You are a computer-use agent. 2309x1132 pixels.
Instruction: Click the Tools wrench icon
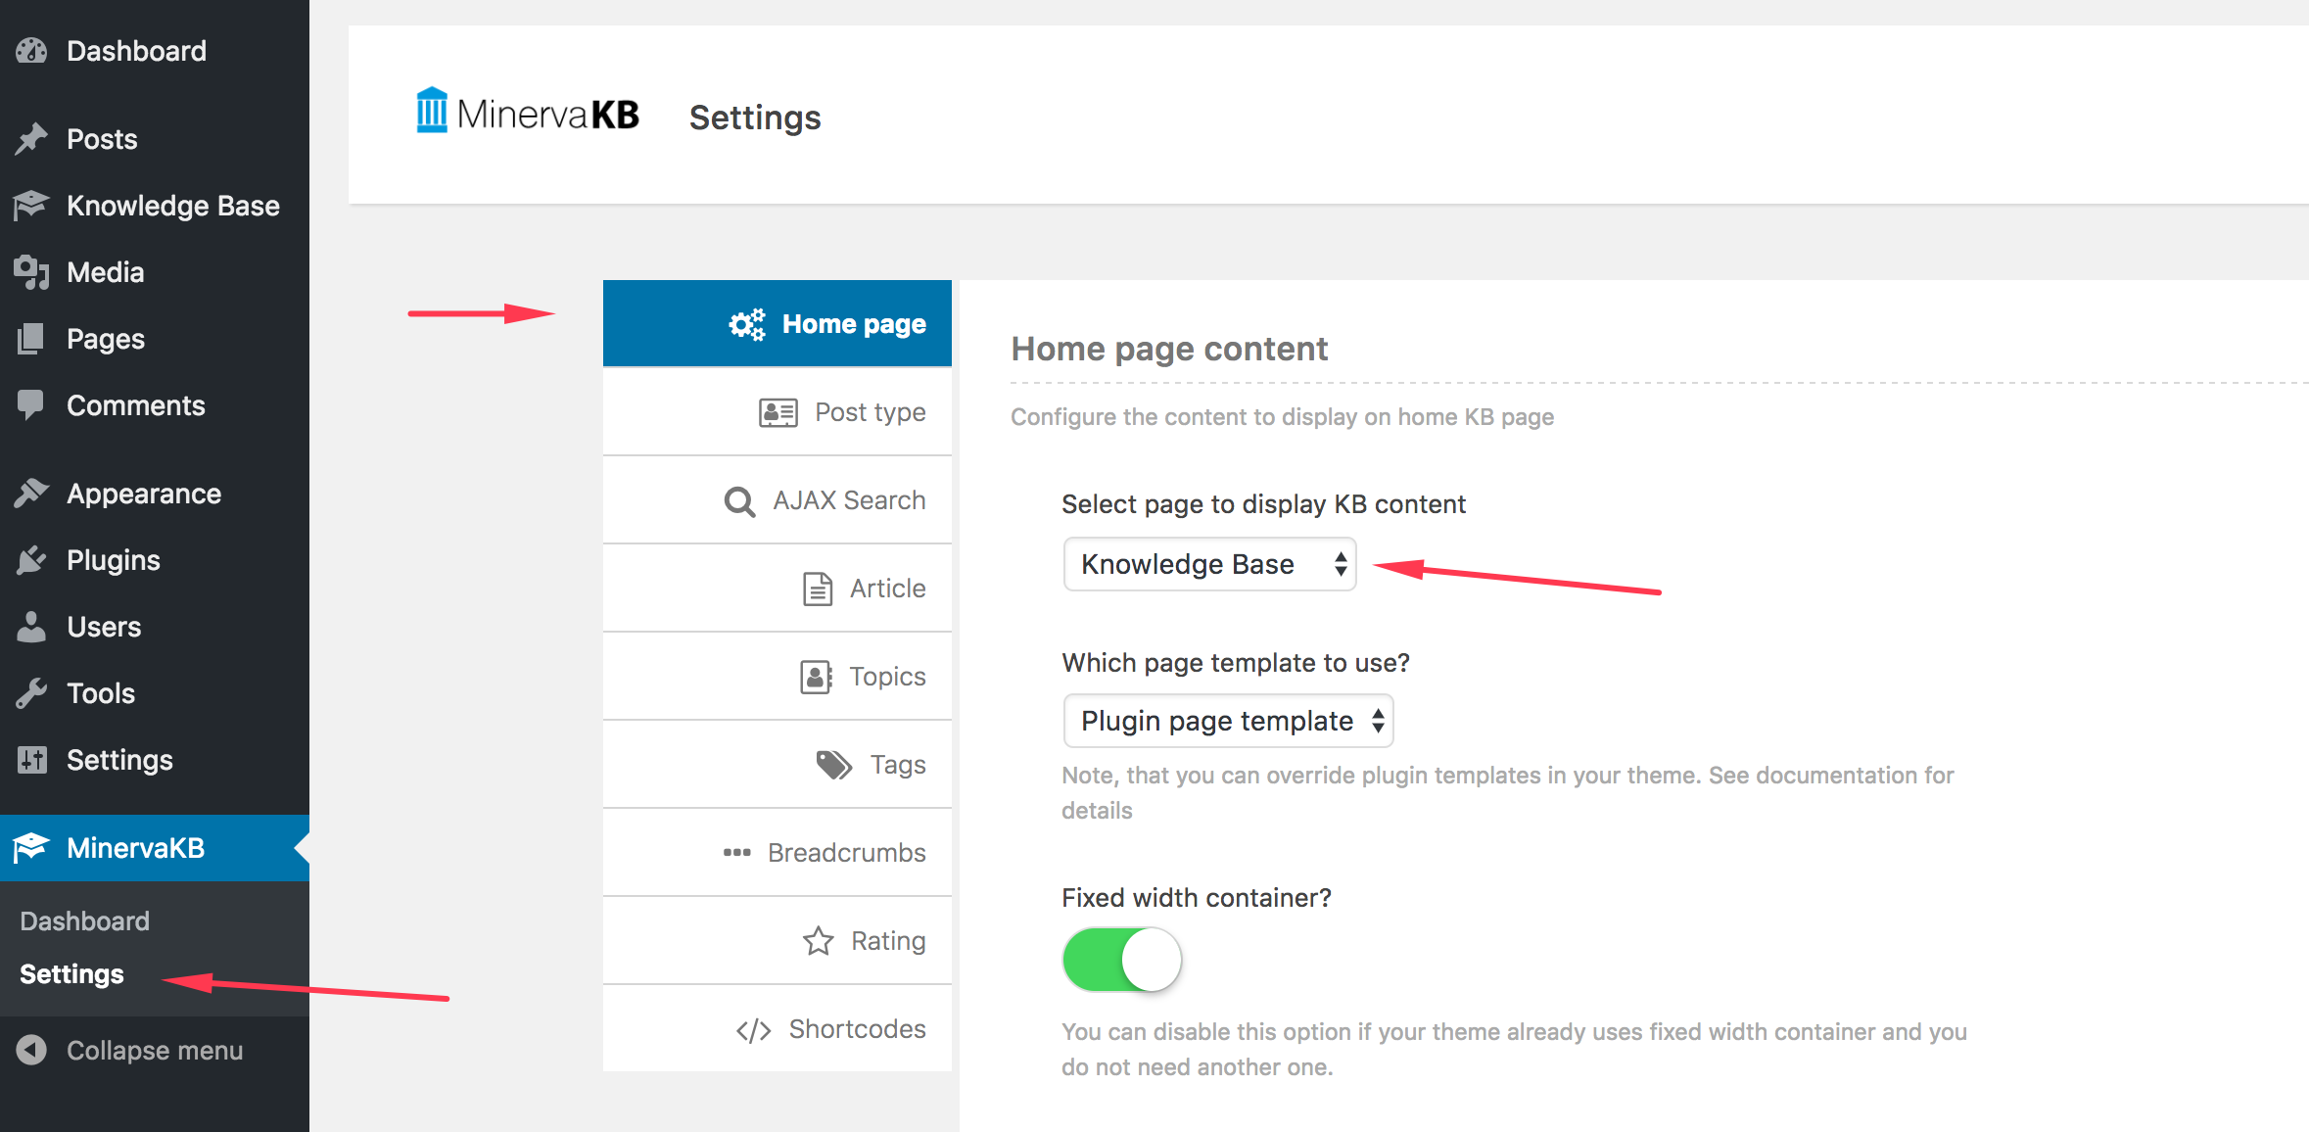pyautogui.click(x=31, y=693)
